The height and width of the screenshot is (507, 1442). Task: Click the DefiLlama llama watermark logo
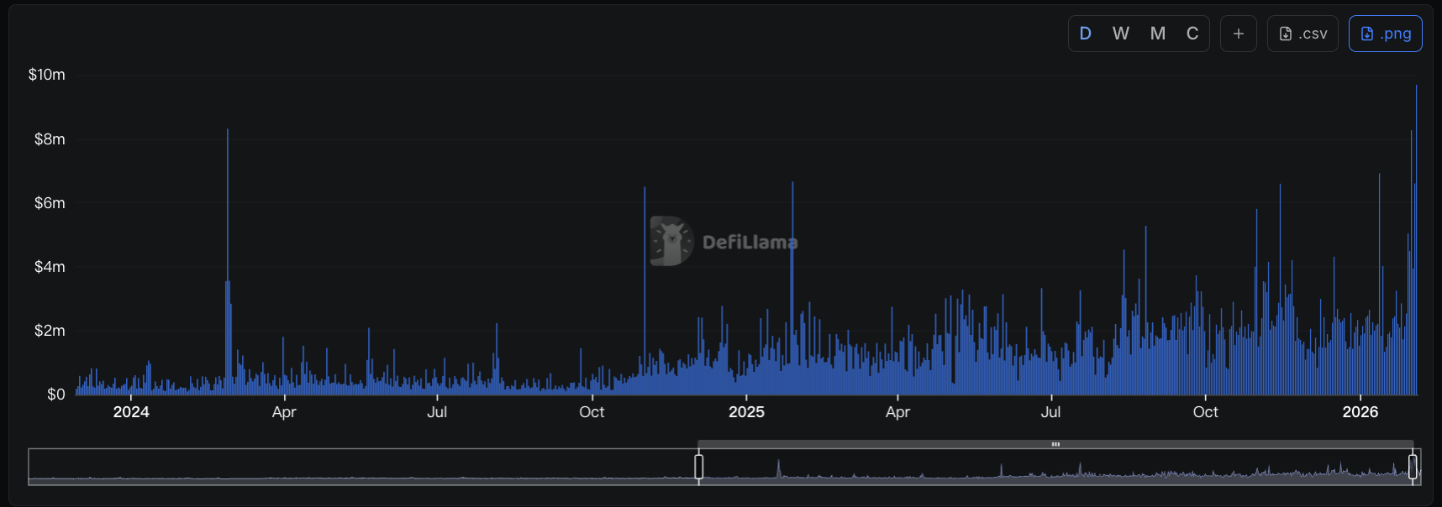tap(671, 242)
